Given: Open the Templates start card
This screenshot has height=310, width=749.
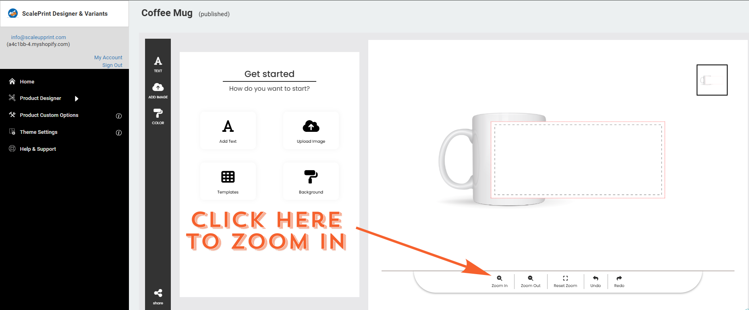Looking at the screenshot, I should [x=228, y=181].
